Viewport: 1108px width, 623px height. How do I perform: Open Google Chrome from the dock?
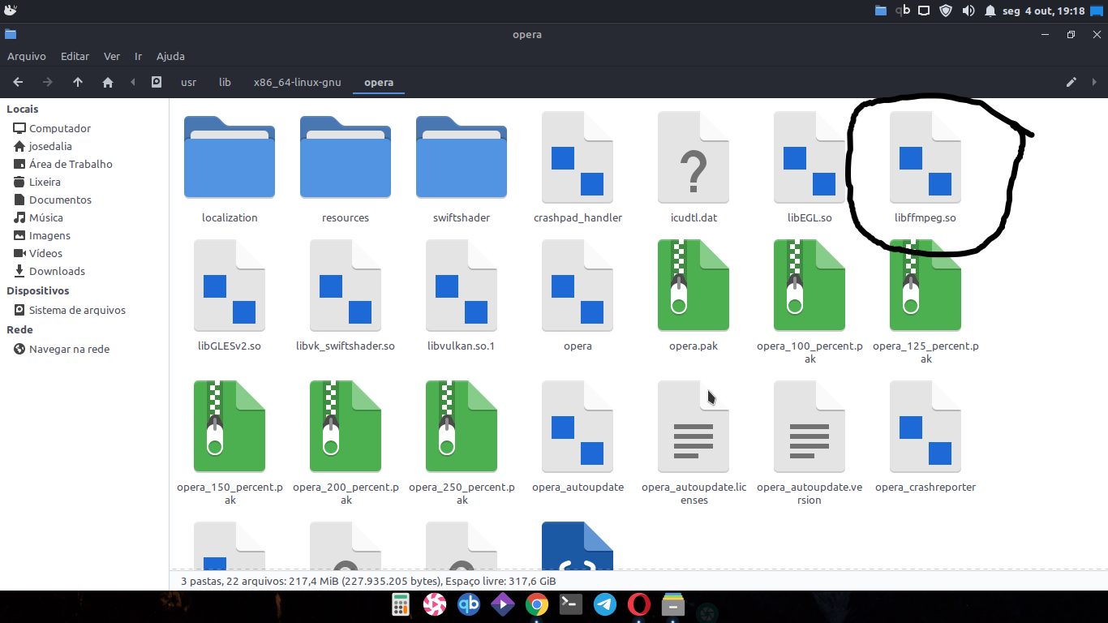pyautogui.click(x=536, y=604)
